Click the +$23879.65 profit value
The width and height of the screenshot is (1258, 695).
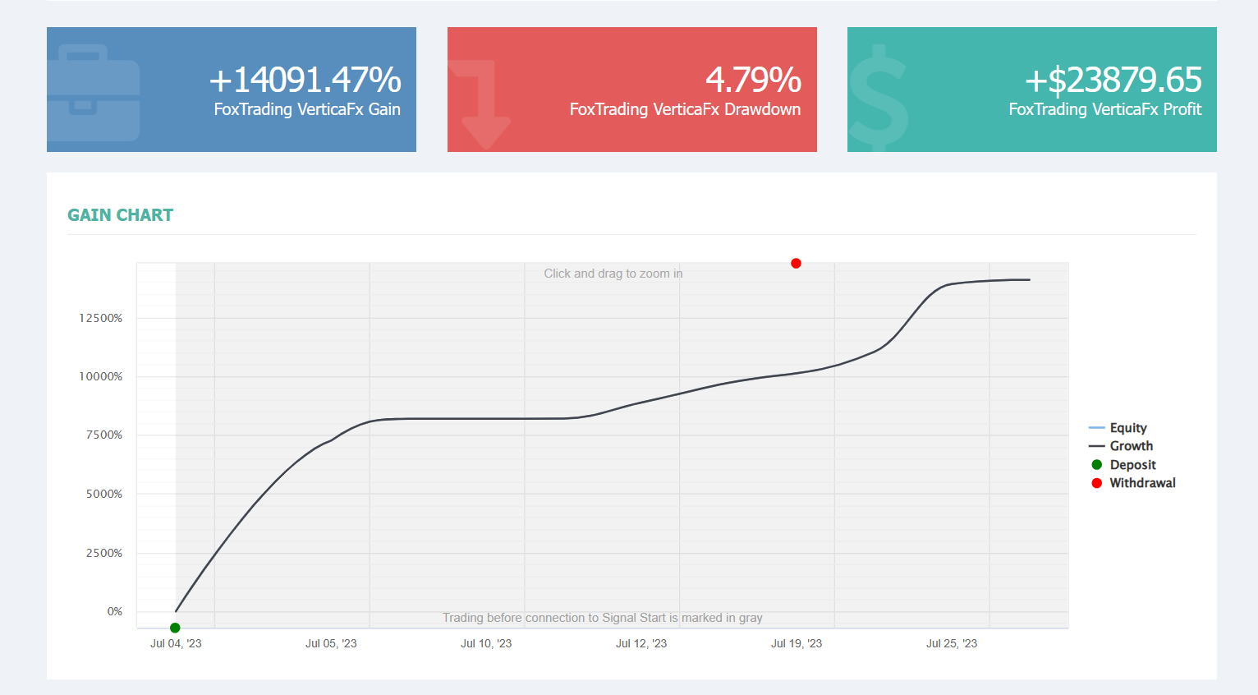pos(1113,80)
